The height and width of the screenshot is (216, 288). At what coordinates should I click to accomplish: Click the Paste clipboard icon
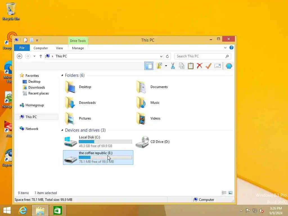tap(190, 66)
